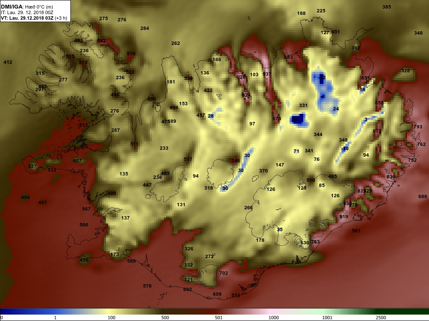Select the map value '762'
Image resolution: width=429 pixels, height=321 pixels.
point(421,144)
